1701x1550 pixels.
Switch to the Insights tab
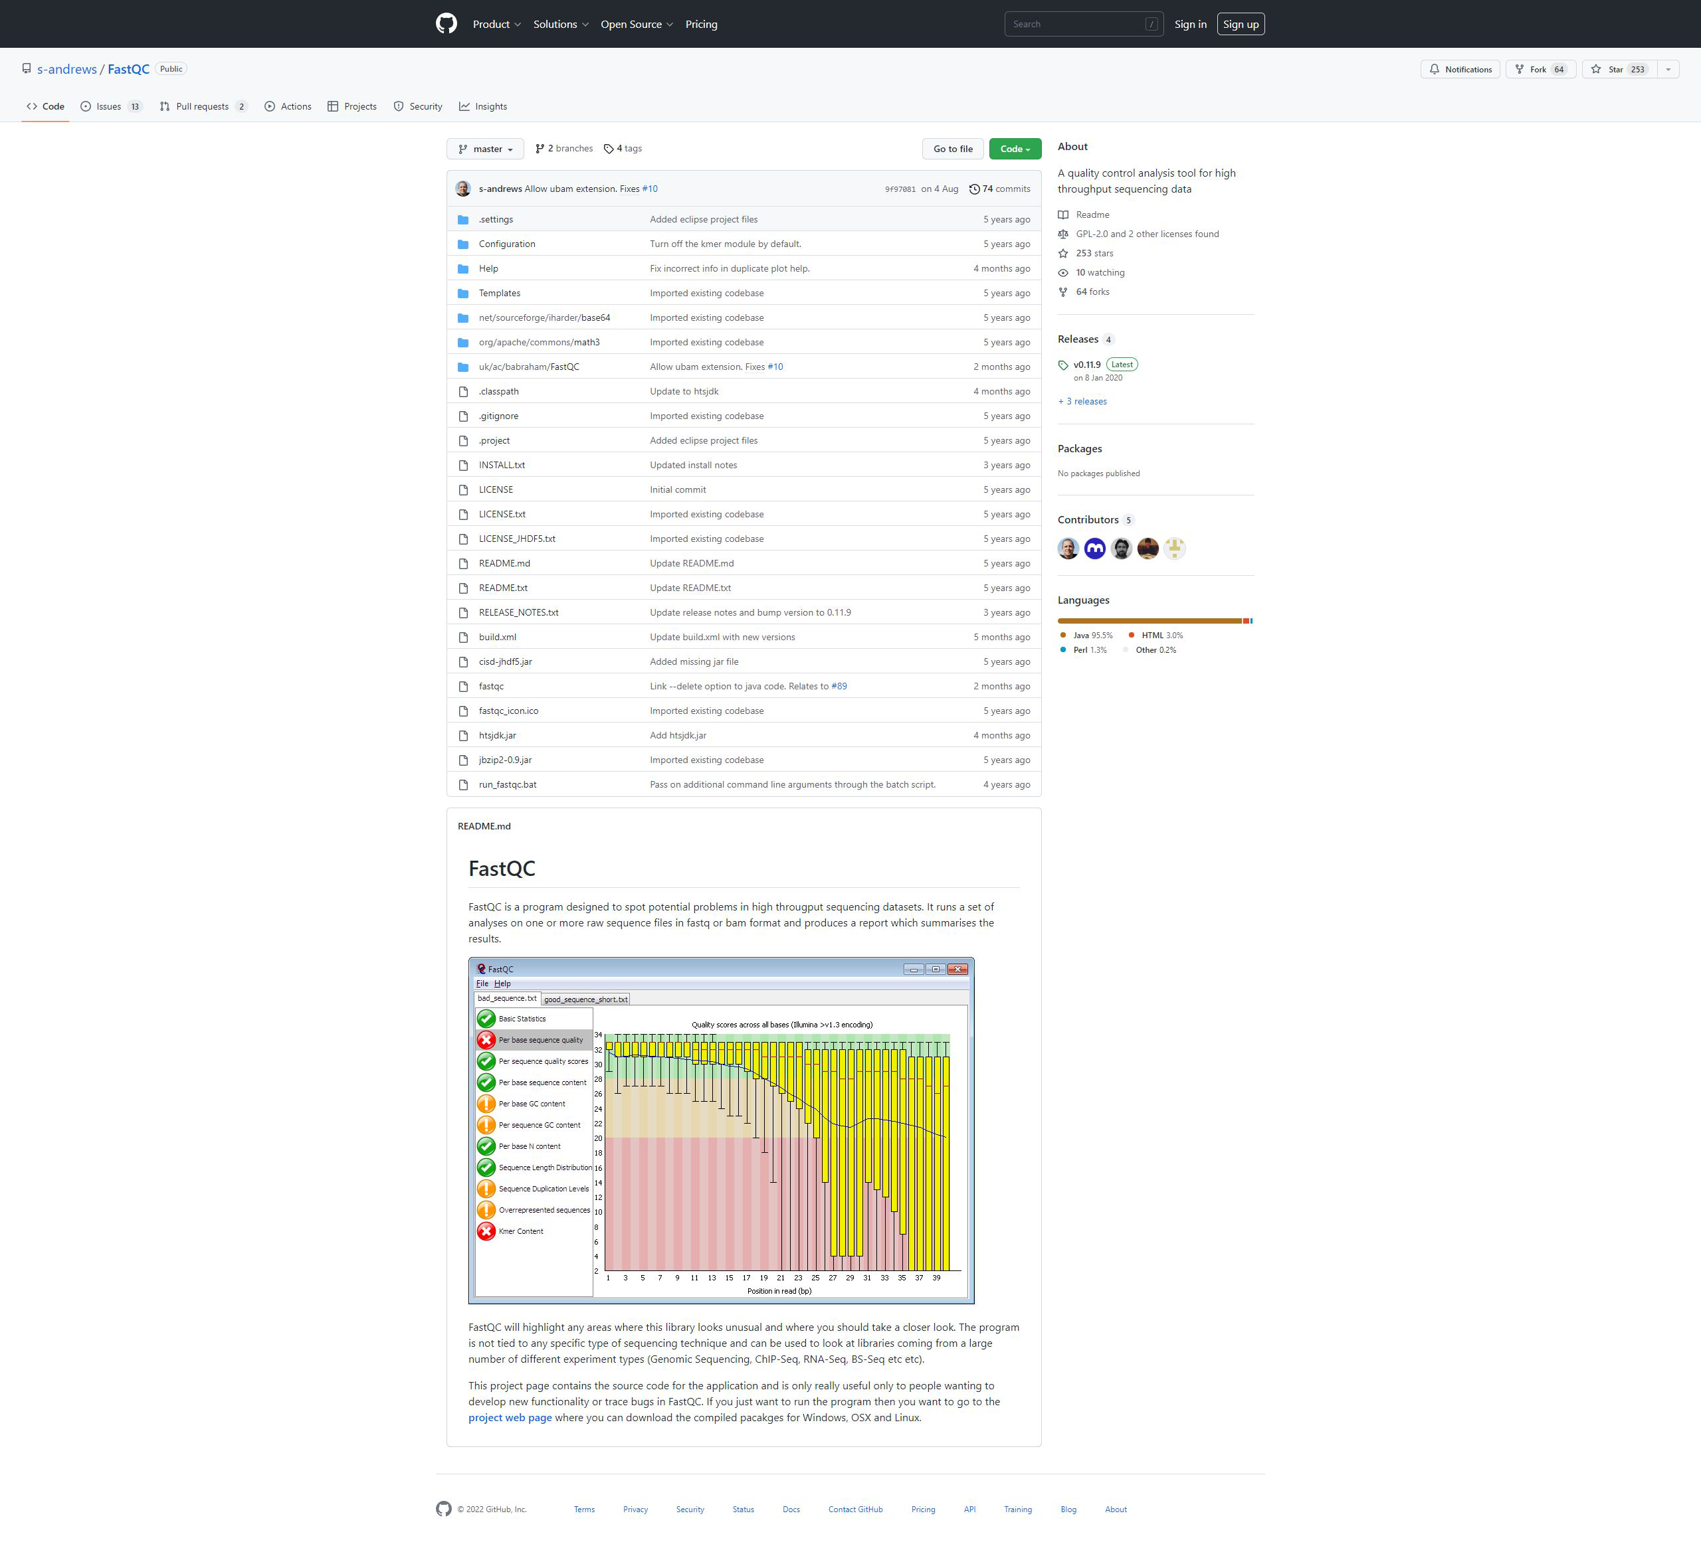pyautogui.click(x=482, y=106)
